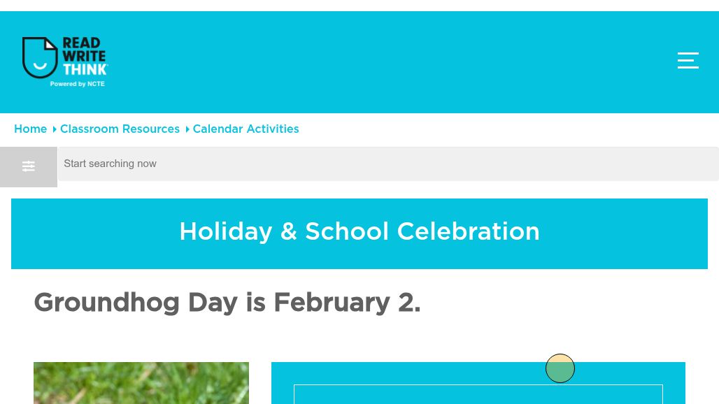719x404 pixels.
Task: Click the smiling page logo icon
Action: point(40,57)
